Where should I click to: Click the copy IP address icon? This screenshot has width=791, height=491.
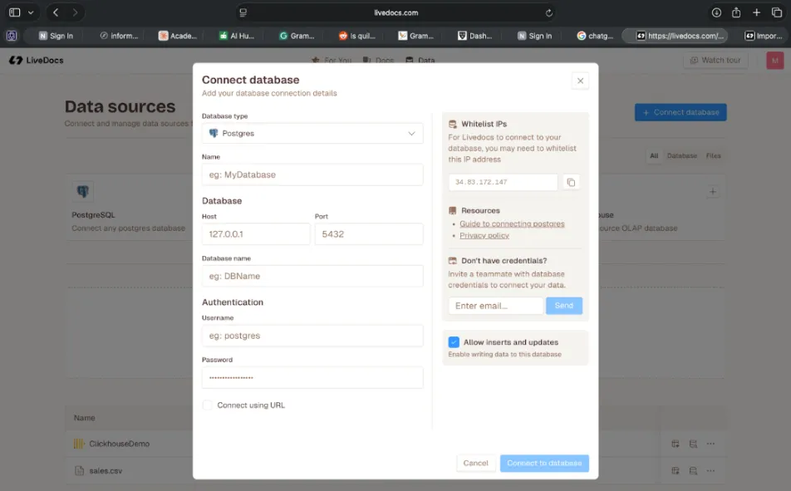[571, 181]
